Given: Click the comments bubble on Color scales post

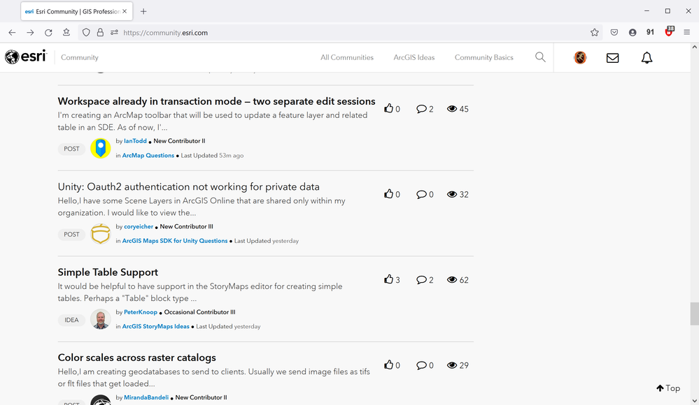Looking at the screenshot, I should click(x=421, y=365).
